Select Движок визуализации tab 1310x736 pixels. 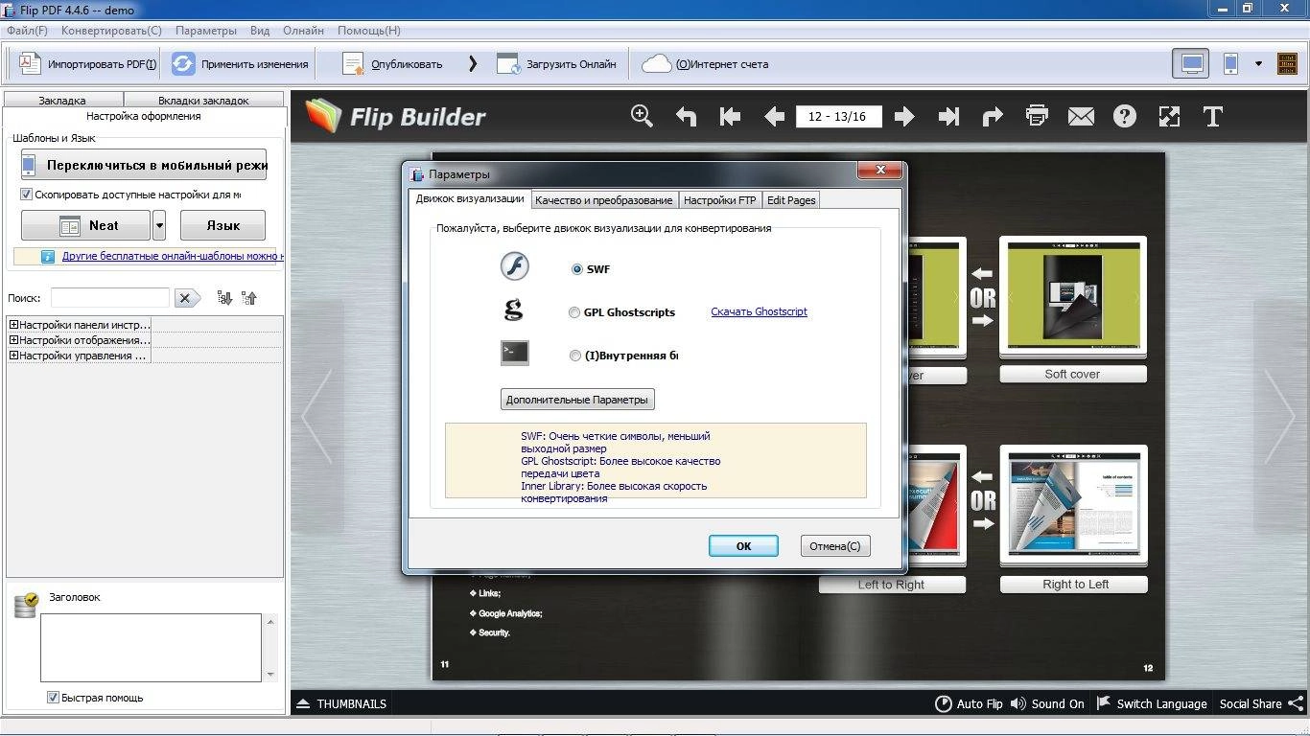point(470,198)
